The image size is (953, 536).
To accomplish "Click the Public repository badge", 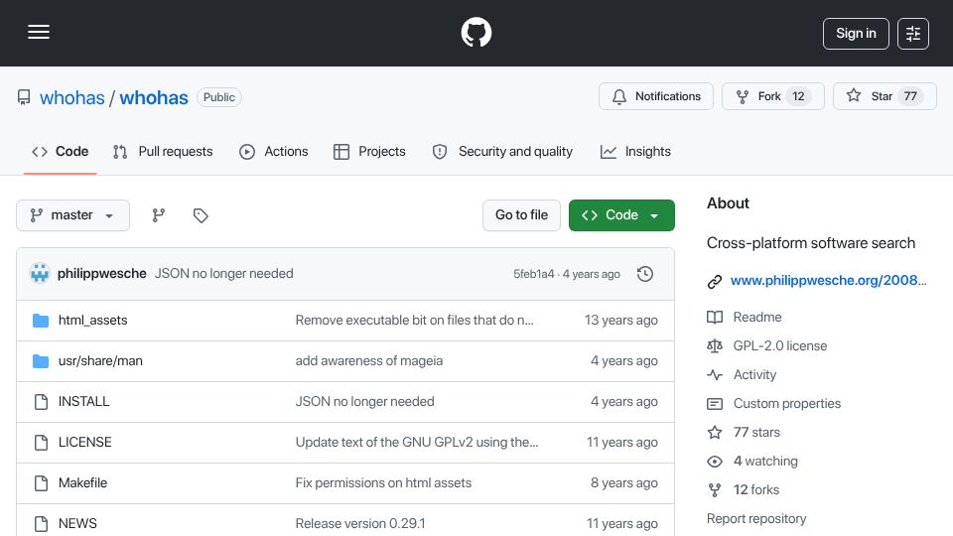I will pos(218,97).
